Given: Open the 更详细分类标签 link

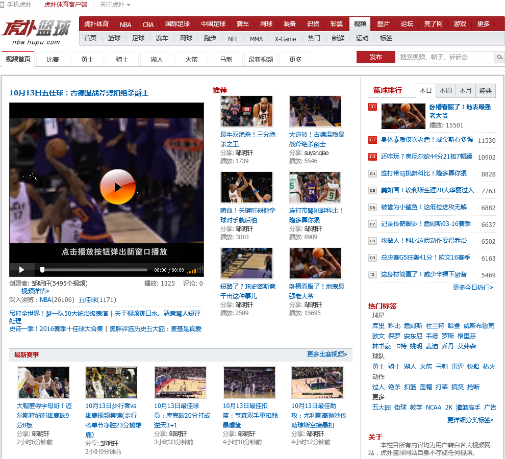Looking at the screenshot, I should click(x=470, y=420).
